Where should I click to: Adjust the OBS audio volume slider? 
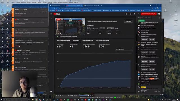coord(85,95)
